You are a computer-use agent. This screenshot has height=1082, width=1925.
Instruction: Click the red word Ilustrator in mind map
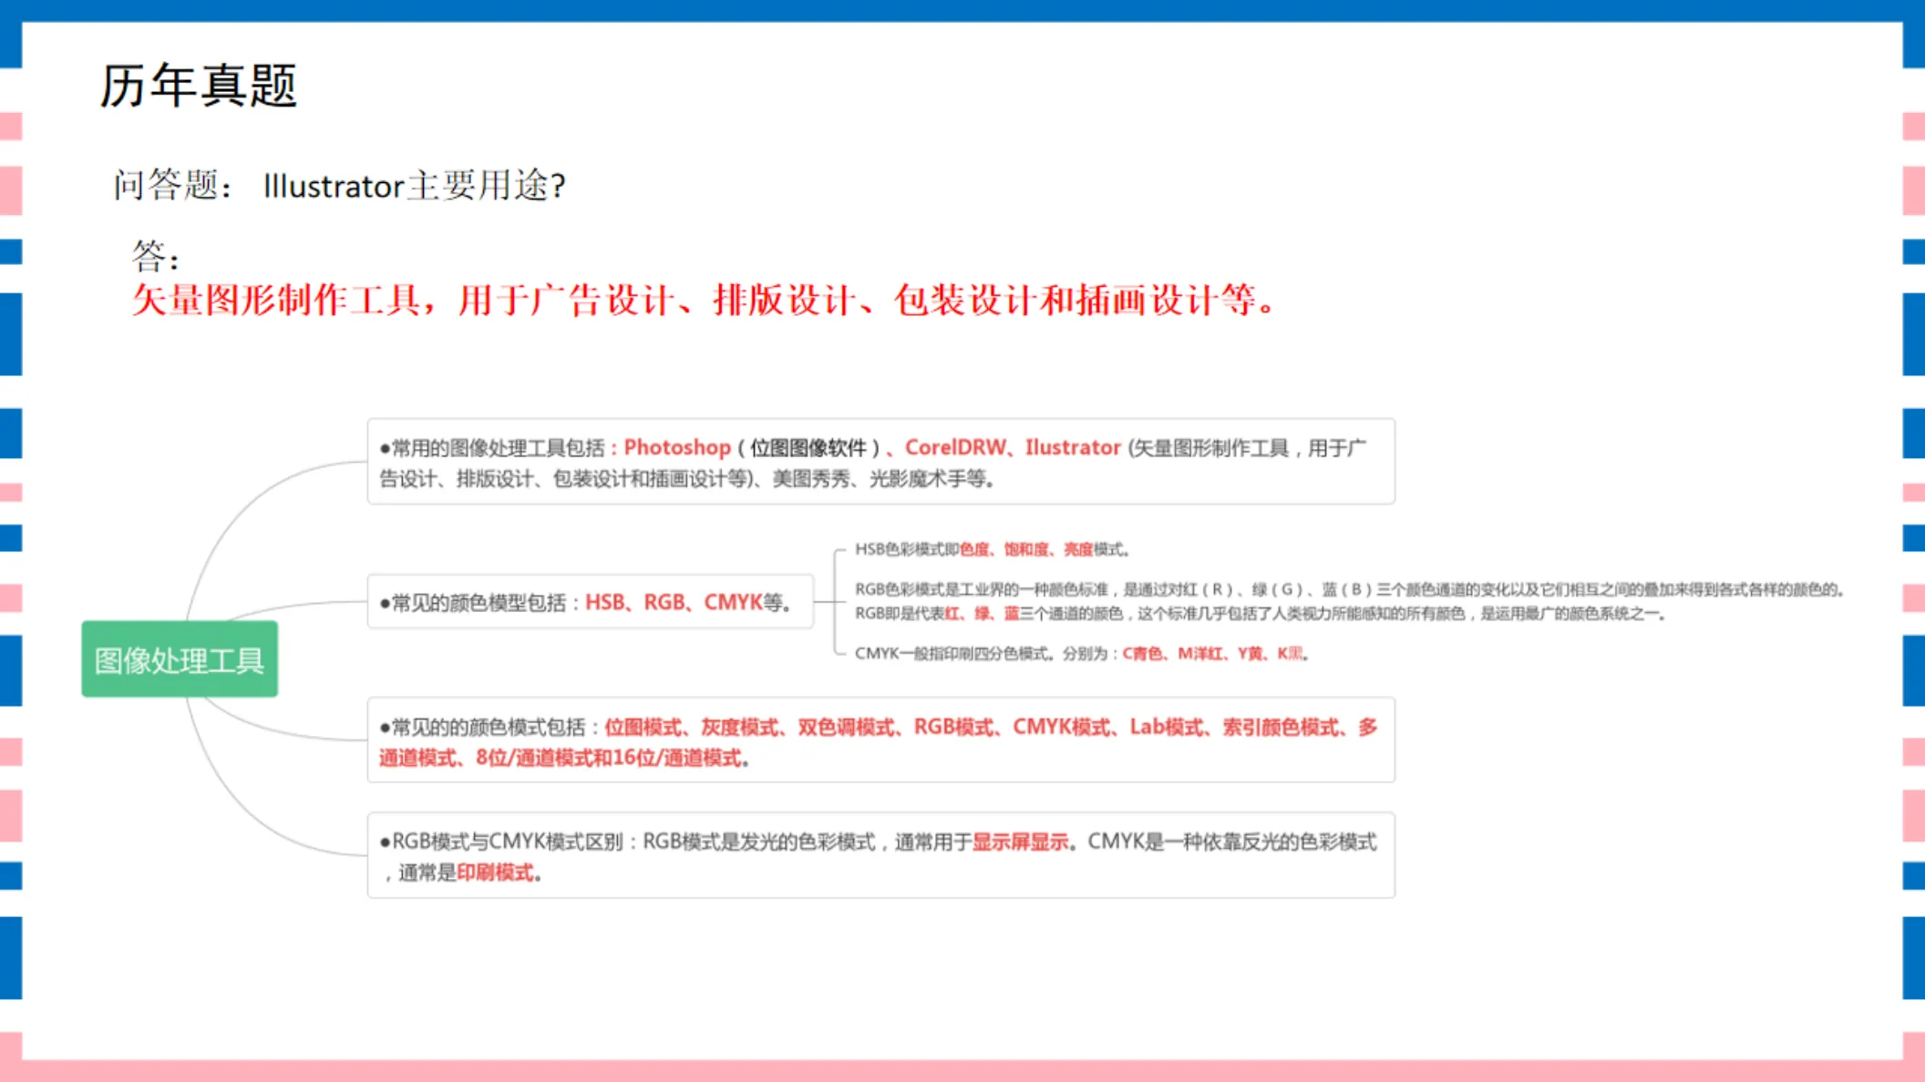[x=1073, y=447]
